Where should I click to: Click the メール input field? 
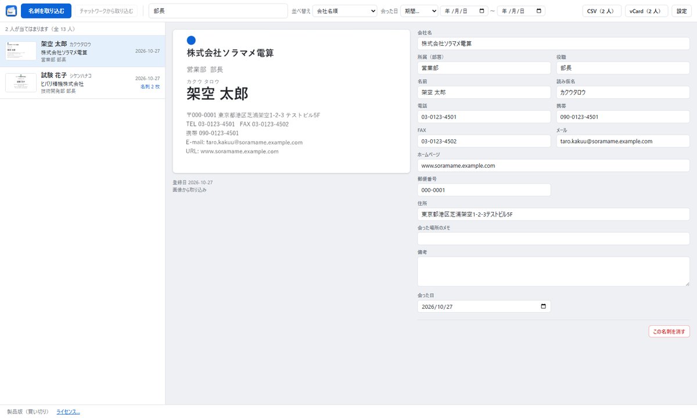623,141
